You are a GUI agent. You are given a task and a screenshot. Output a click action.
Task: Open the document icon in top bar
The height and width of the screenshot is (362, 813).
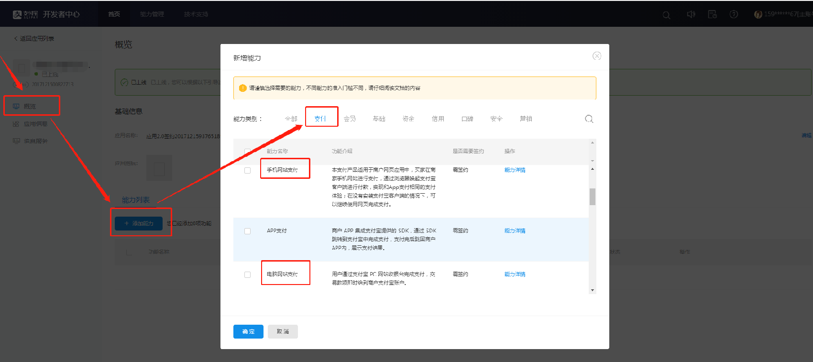click(712, 14)
